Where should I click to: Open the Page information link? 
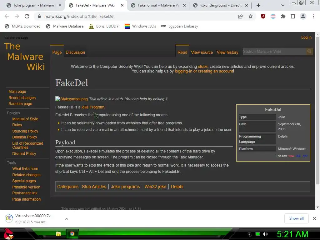26,199
